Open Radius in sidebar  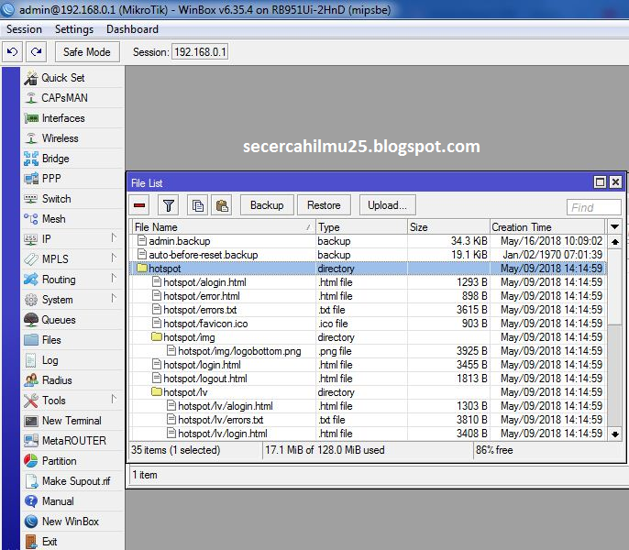click(72, 380)
